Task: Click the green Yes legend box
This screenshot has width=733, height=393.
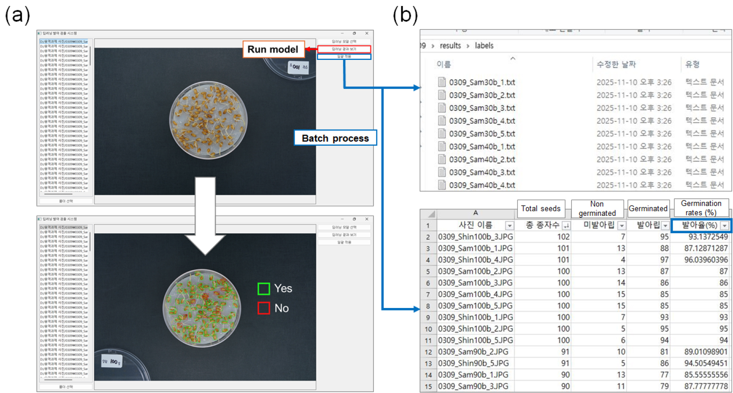Action: 264,289
